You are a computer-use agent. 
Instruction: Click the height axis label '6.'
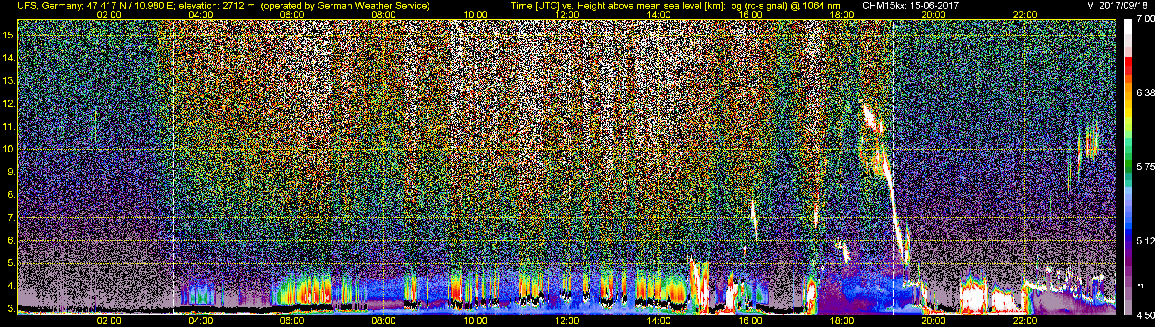[11, 240]
